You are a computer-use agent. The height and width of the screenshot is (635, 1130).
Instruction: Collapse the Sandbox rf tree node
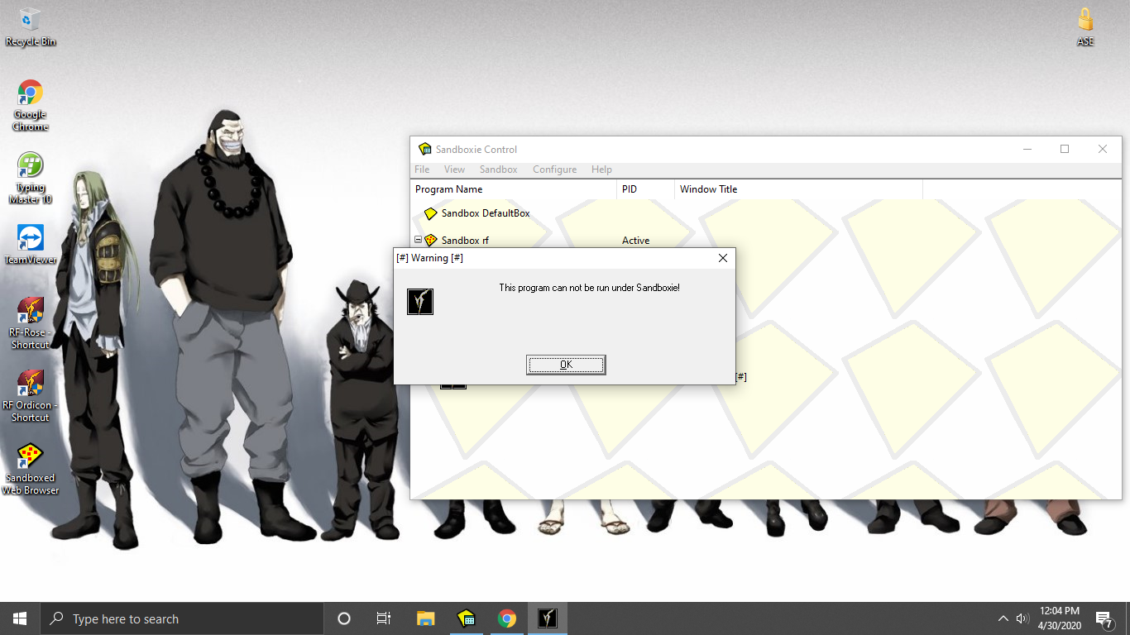[418, 240]
